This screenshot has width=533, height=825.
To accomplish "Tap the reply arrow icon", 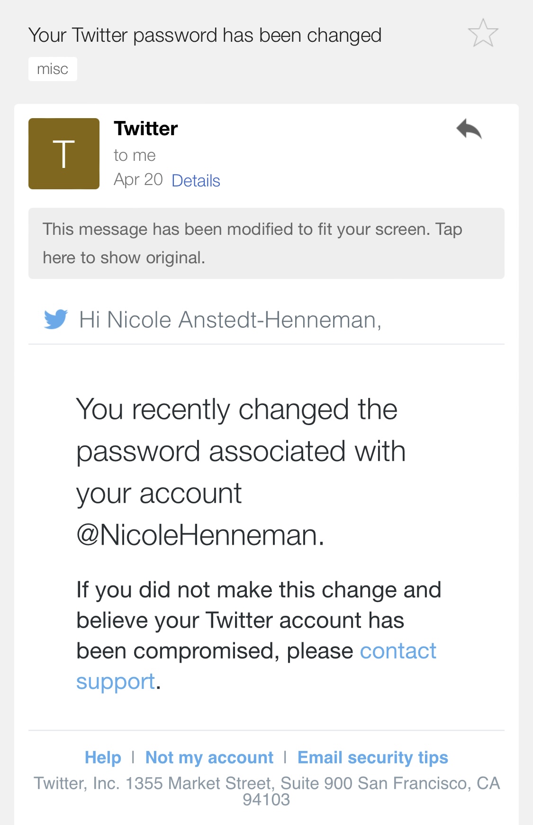I will (x=469, y=129).
